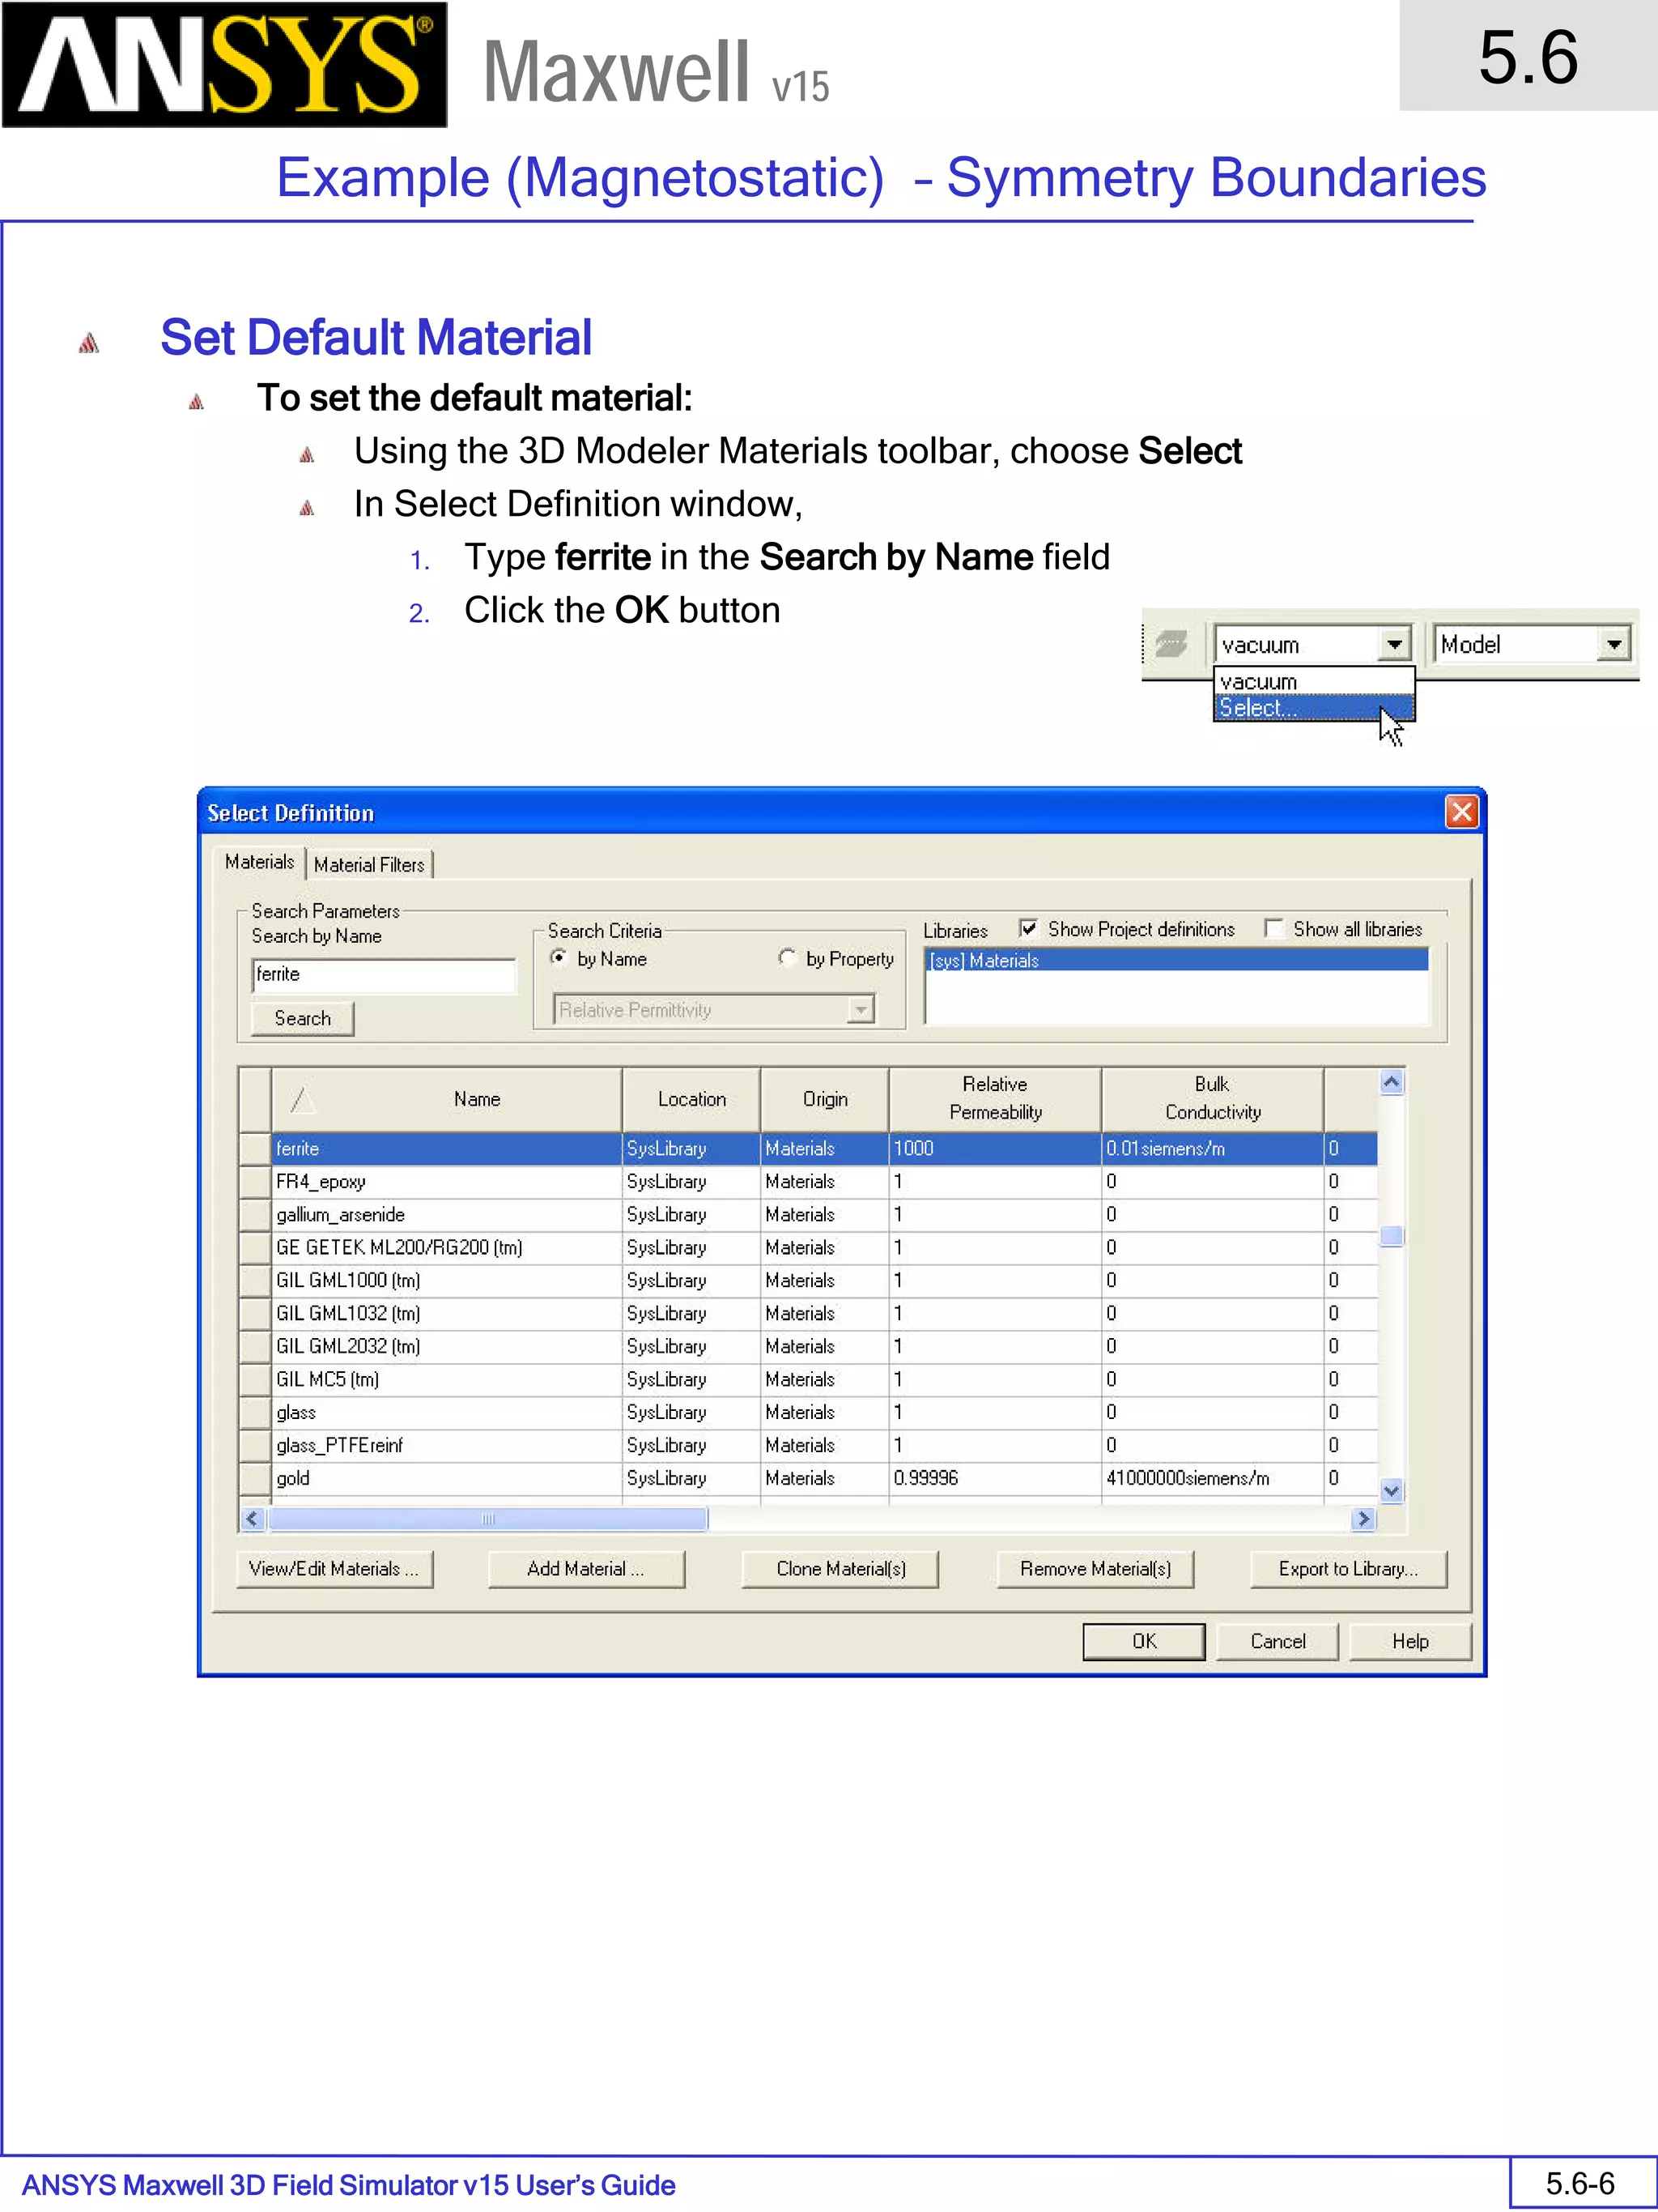Click the horizontal scrollbar thumb
1658x2212 pixels.
(x=487, y=1519)
